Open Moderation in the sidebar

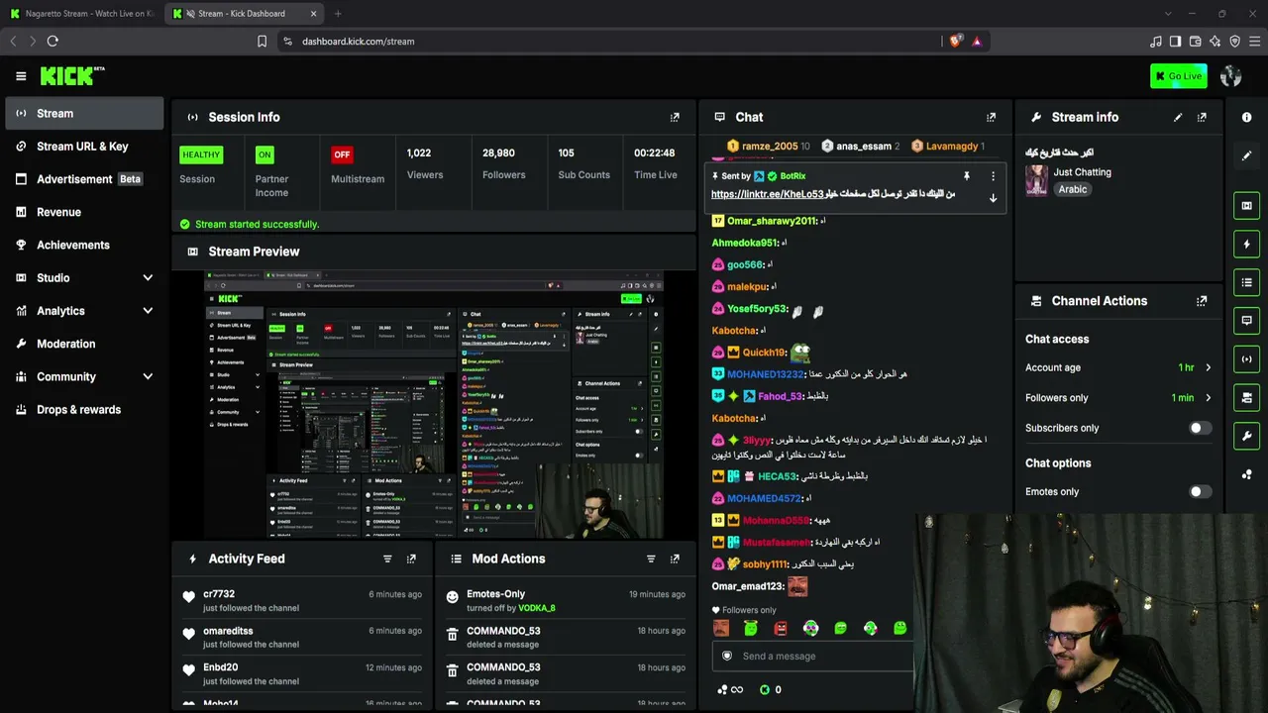[84, 344]
